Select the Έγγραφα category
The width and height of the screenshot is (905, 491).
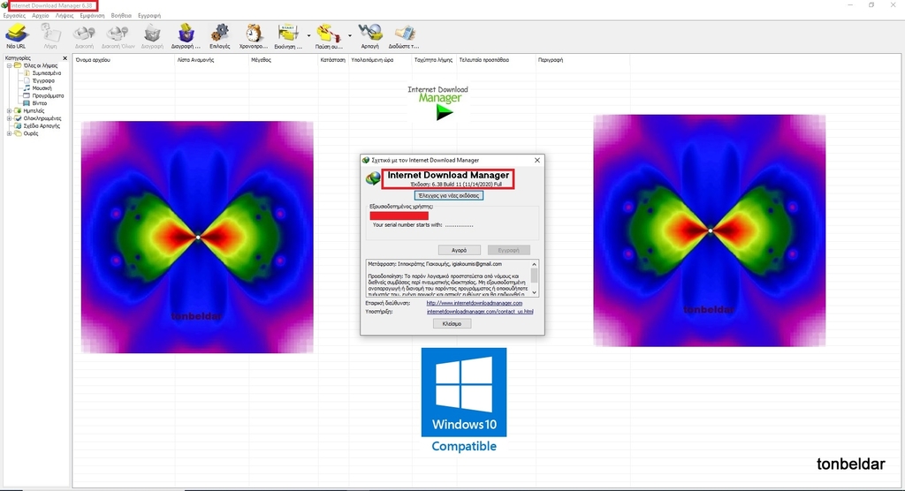[x=43, y=80]
